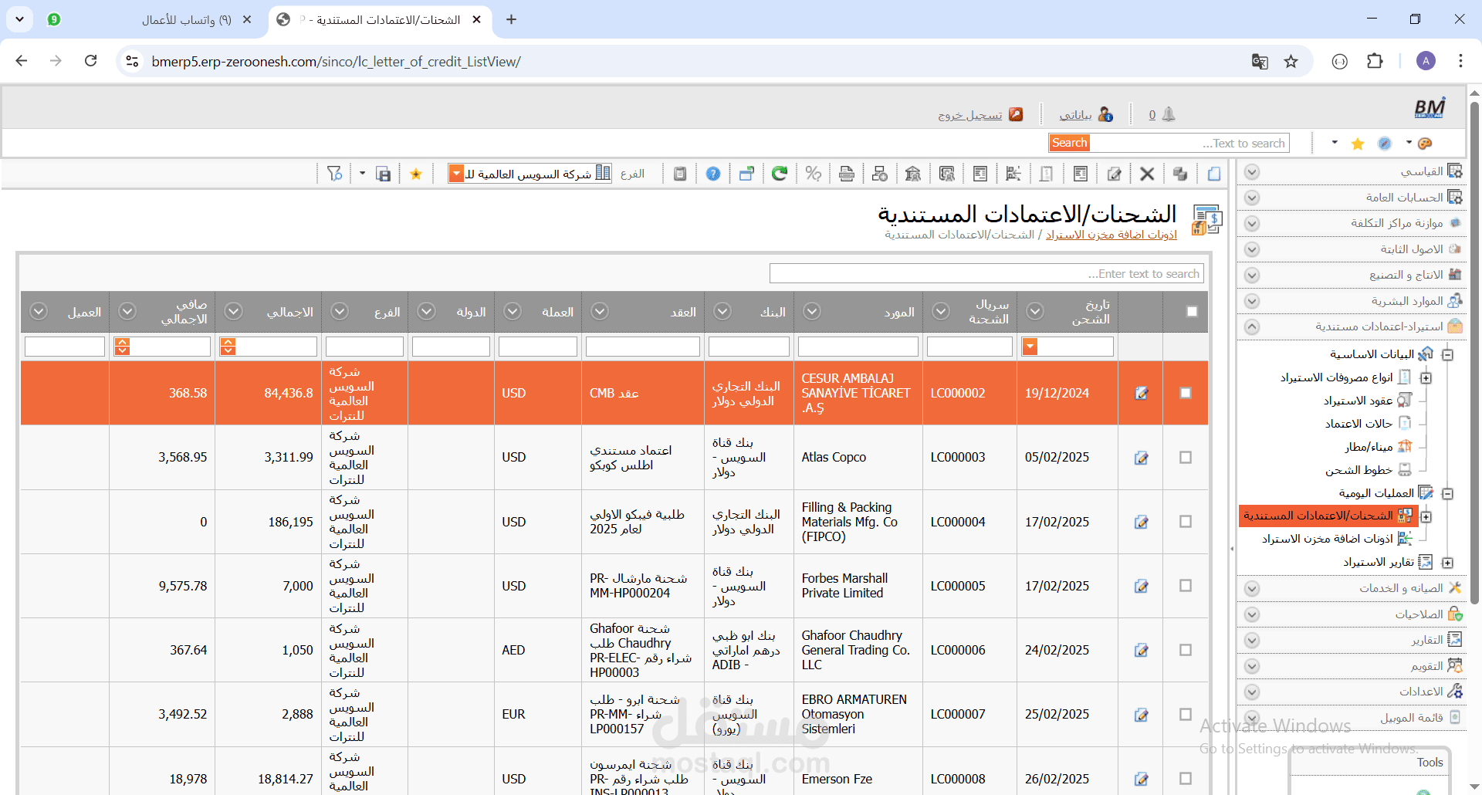Refresh the list with the green refresh icon

point(780,173)
